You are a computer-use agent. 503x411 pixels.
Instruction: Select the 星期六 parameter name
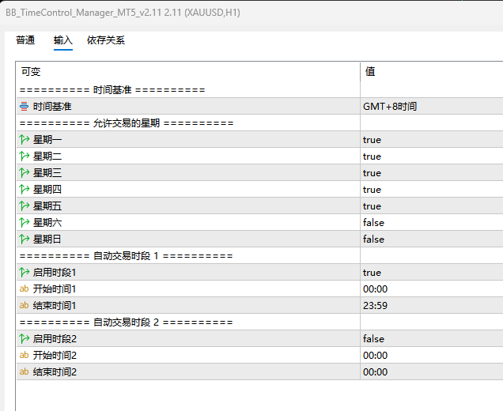tap(47, 223)
